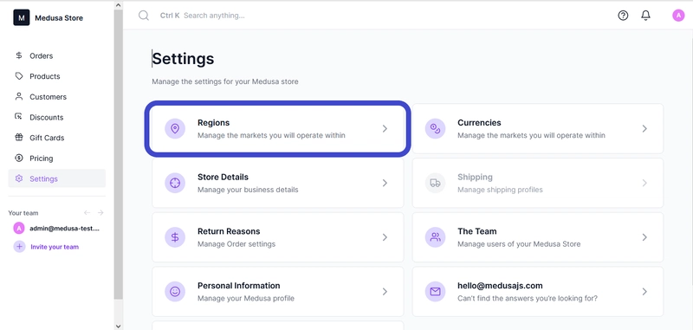This screenshot has height=330, width=693.
Task: Open the Discounts percent icon
Action: [18, 117]
